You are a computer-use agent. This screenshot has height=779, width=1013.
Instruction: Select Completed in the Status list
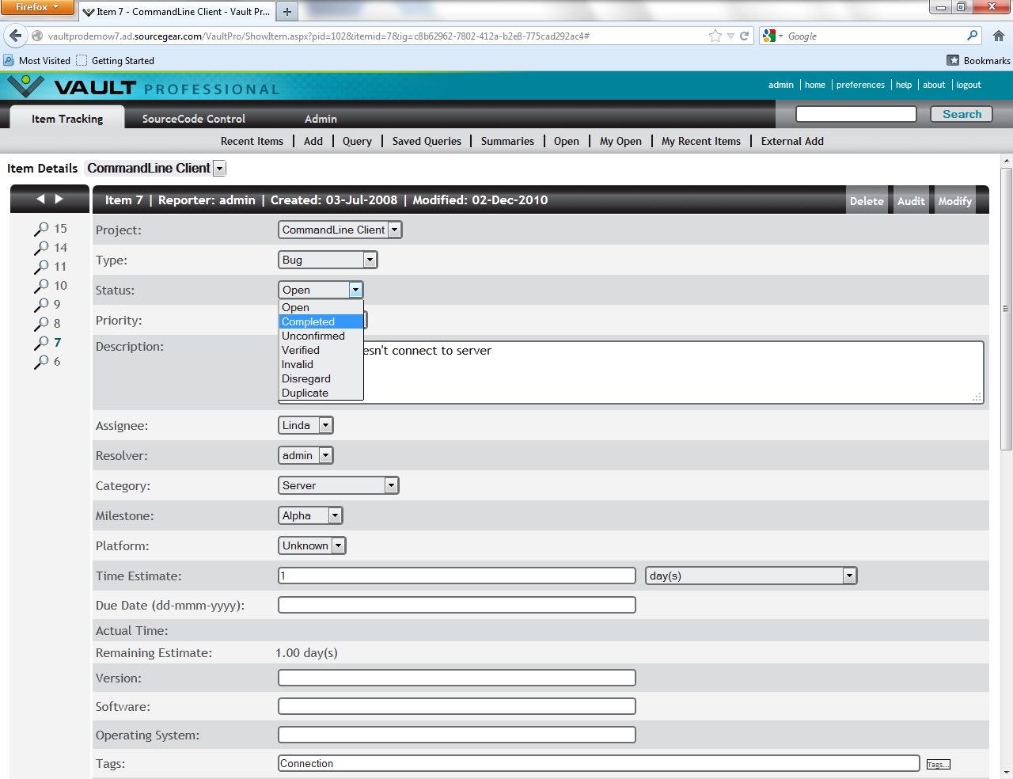click(x=309, y=321)
